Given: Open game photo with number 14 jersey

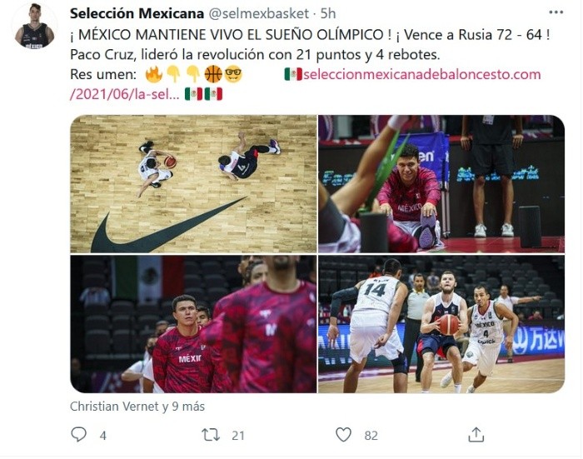Looking at the screenshot, I should 441,324.
